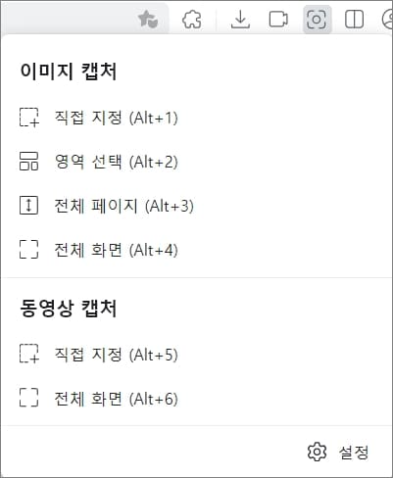This screenshot has width=393, height=478.
Task: Click the region layout icon for 영역 선택
Action: 29,162
